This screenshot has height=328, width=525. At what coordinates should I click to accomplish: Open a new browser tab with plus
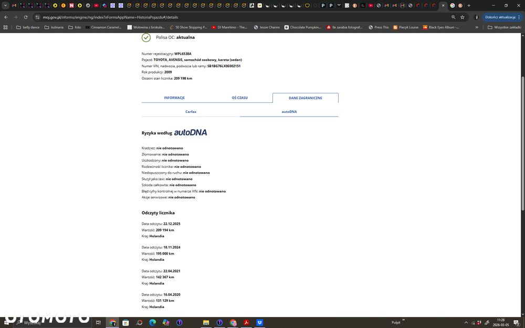469,5
